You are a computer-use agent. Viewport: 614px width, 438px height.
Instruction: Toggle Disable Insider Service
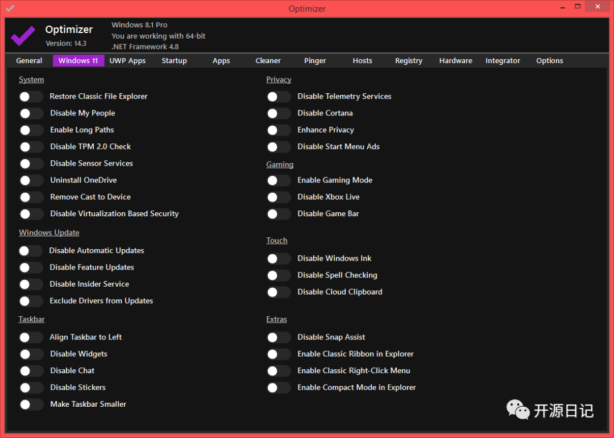(x=31, y=284)
